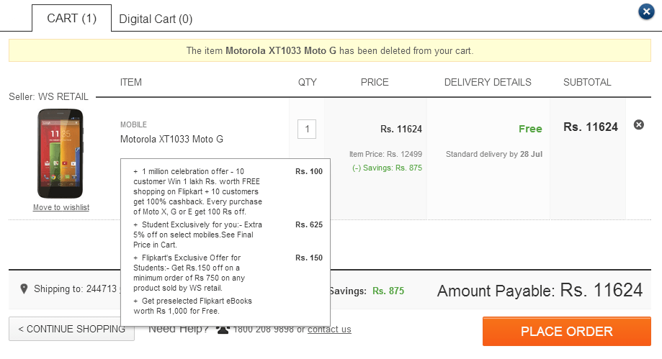Click the preselected Flipkart eBooks offer

tap(193, 306)
